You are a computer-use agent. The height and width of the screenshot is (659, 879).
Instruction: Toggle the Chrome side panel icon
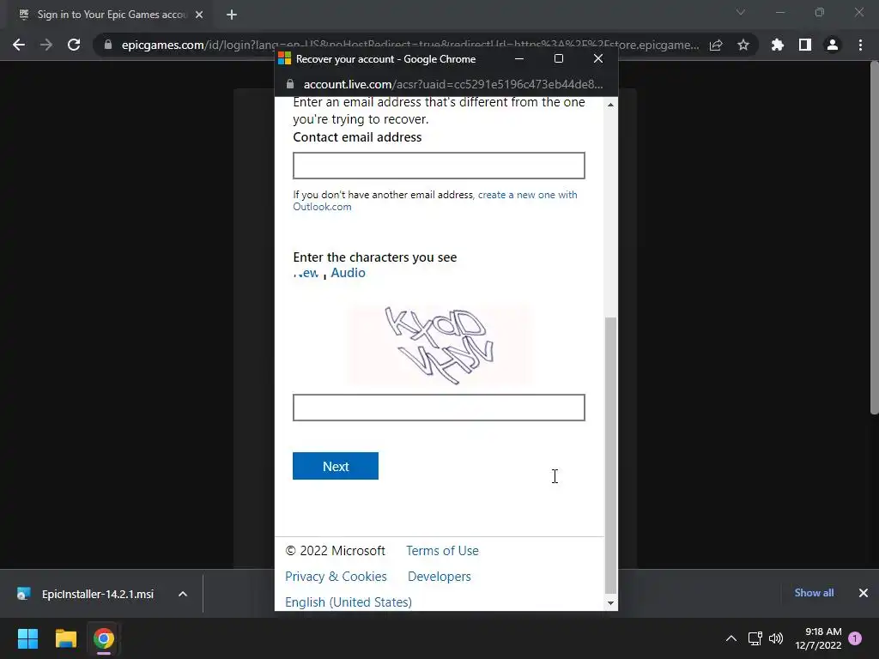click(805, 45)
